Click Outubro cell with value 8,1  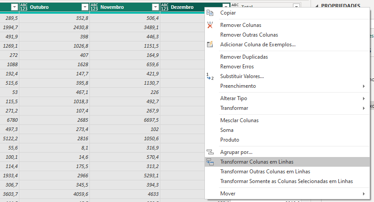point(54,148)
